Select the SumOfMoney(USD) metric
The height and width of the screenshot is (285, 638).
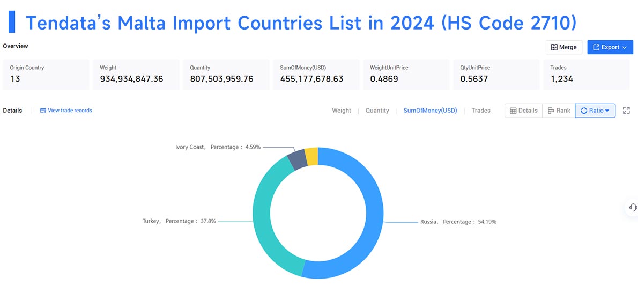pyautogui.click(x=430, y=111)
